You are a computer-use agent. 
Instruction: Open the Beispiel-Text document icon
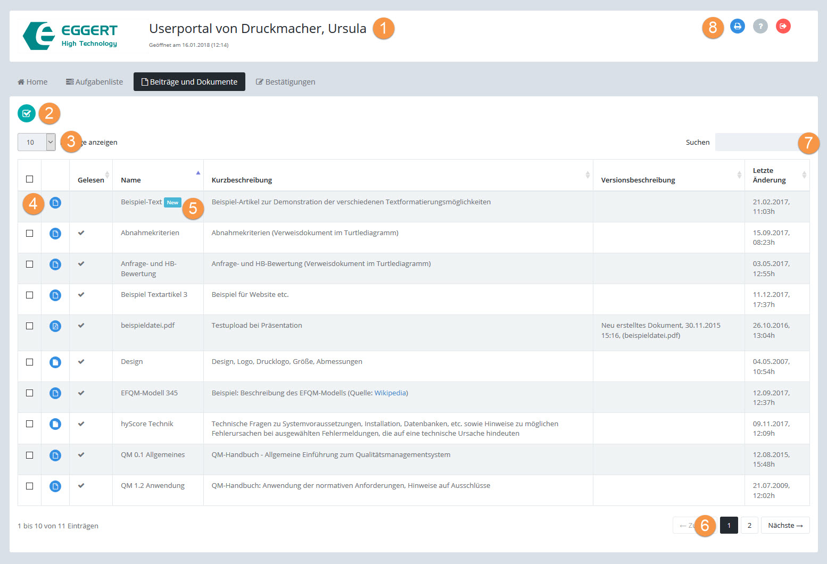55,203
